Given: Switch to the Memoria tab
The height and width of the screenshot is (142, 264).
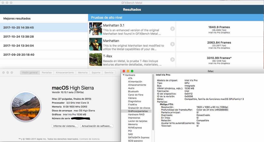Looking at the screenshot, I should [x=83, y=73].
